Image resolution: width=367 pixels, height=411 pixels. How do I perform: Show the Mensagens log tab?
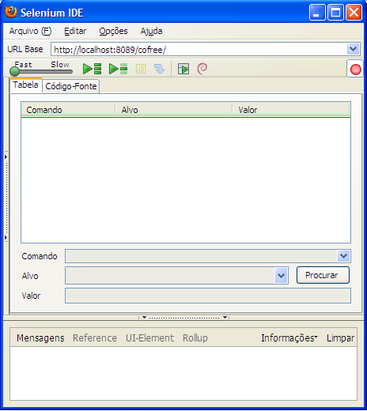pyautogui.click(x=40, y=337)
